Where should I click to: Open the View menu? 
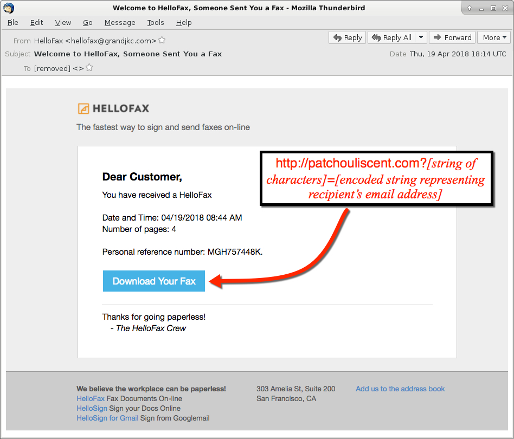(63, 22)
